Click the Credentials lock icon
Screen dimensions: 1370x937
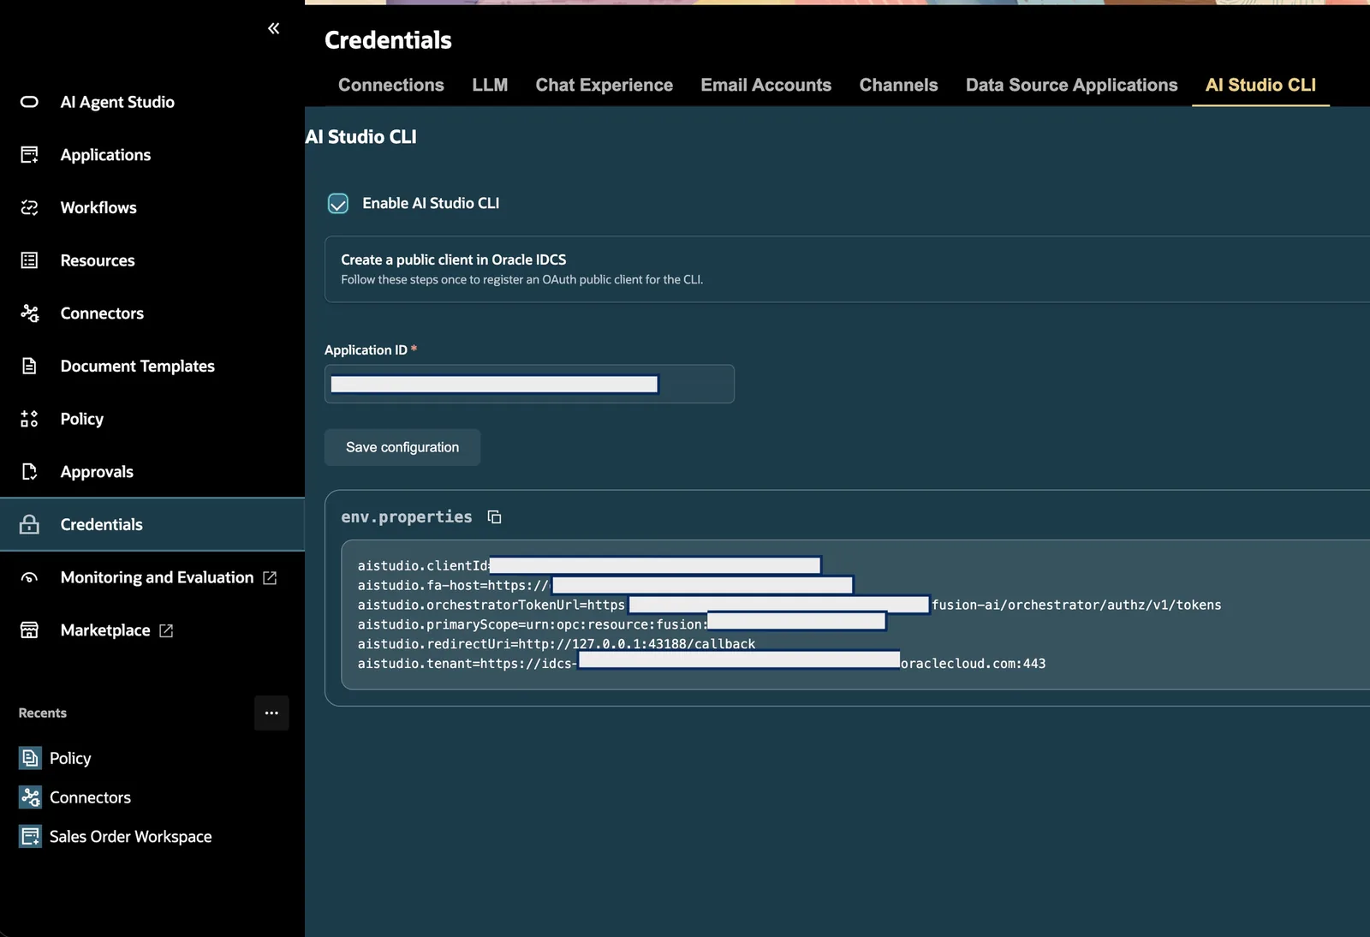[29, 524]
